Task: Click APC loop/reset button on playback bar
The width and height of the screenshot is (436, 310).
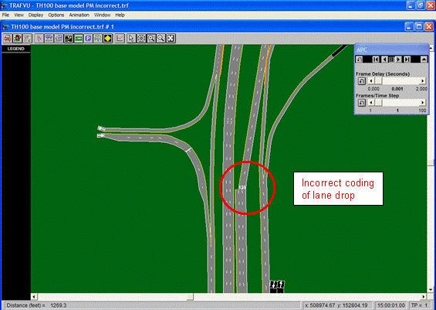Action: point(360,60)
